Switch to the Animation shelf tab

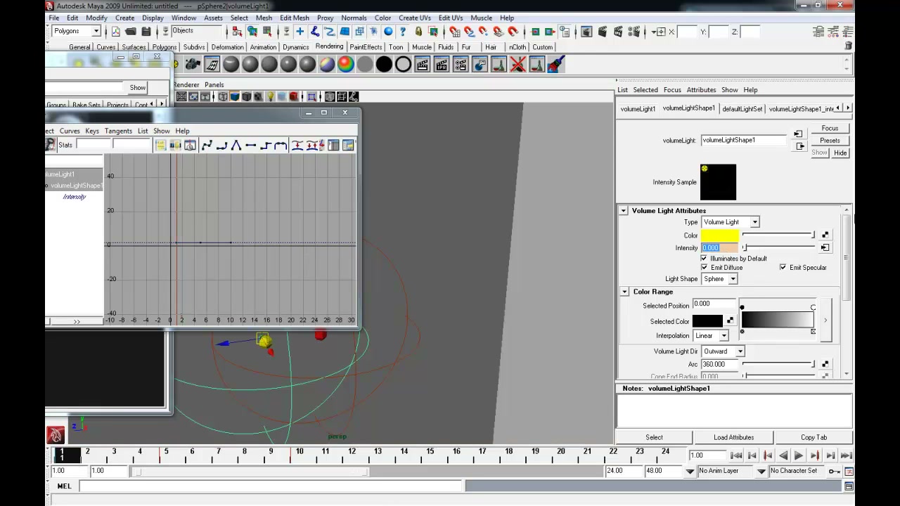(263, 47)
